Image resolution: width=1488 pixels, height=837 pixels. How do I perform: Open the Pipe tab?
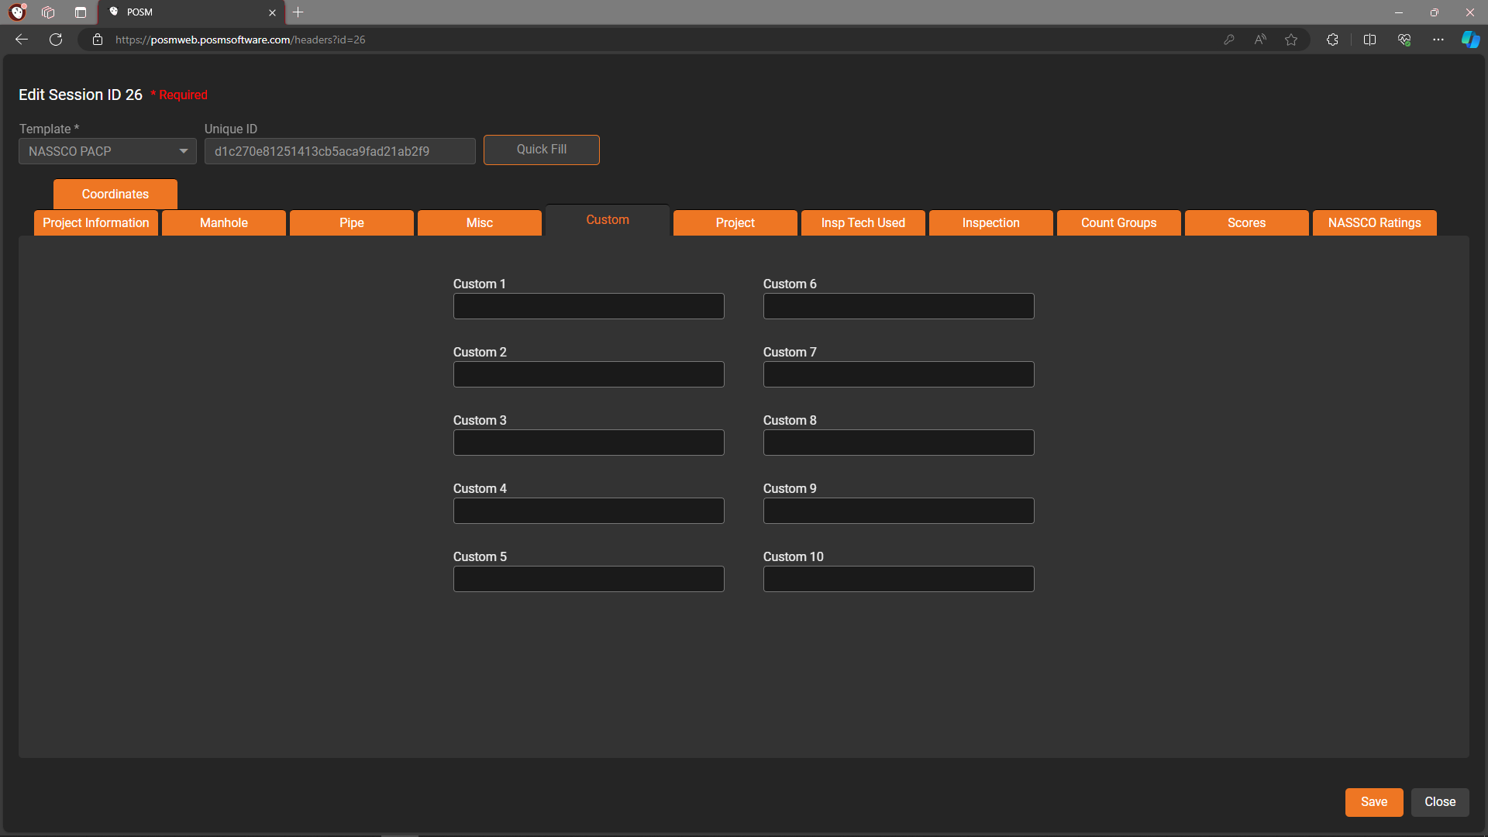point(352,223)
